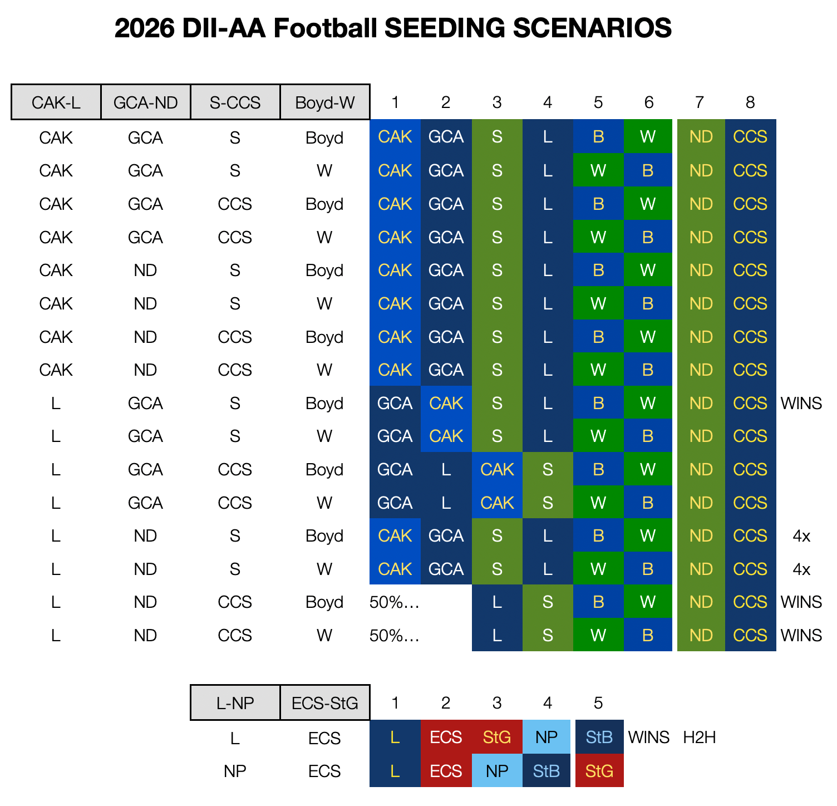Image resolution: width=837 pixels, height=806 pixels.
Task: Click the blue CAK cell in first row
Action: 395,136
